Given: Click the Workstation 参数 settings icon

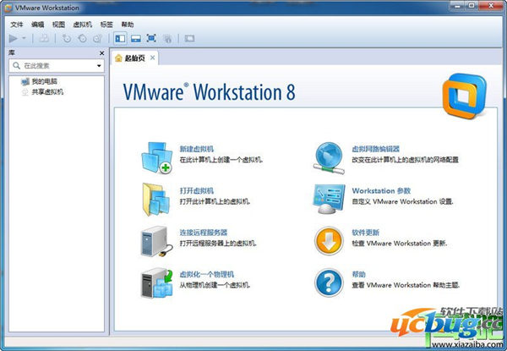Looking at the screenshot, I should (x=329, y=199).
